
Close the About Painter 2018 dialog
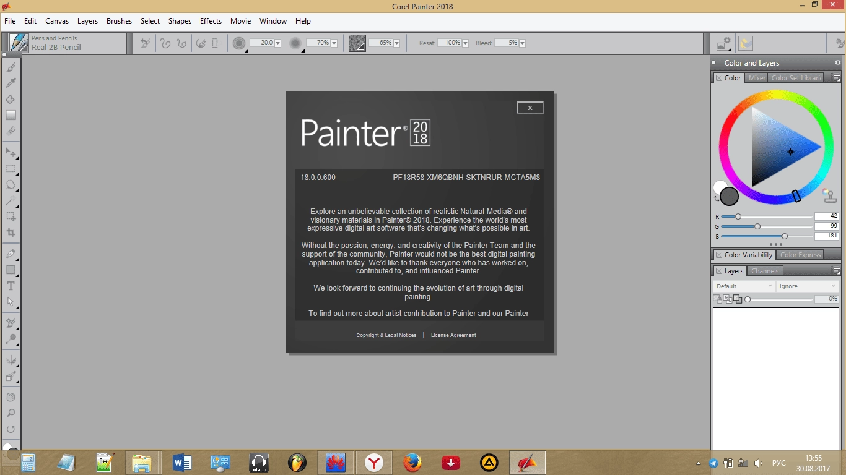tap(530, 108)
